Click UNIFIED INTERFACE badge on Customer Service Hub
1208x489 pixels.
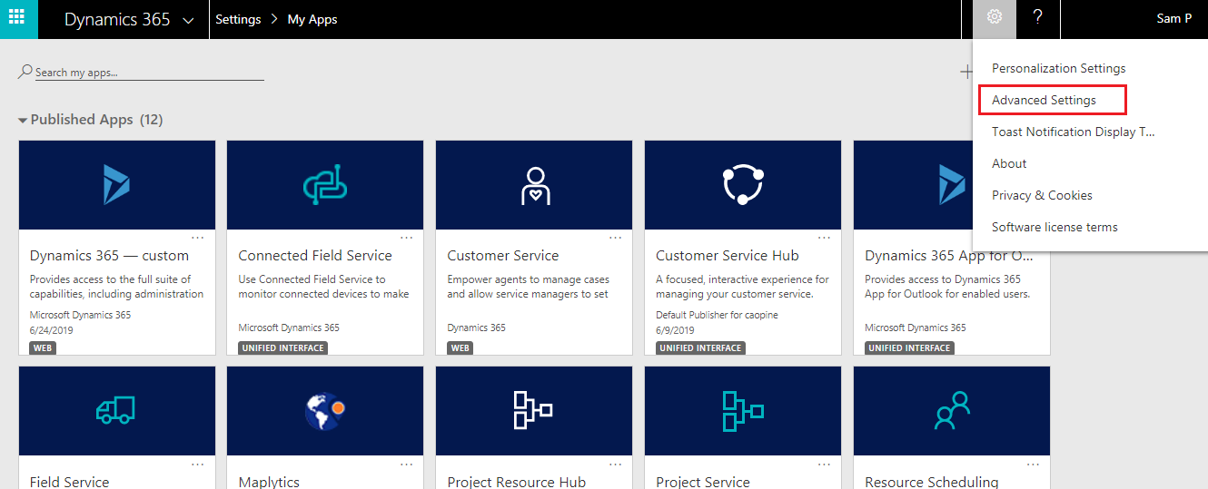pyautogui.click(x=700, y=347)
